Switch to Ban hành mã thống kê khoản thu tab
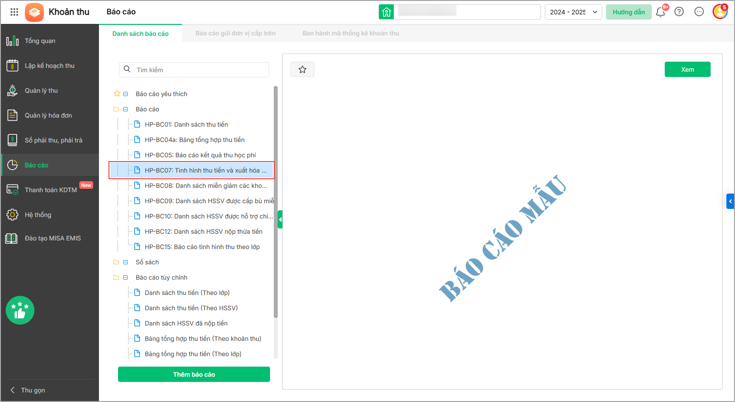This screenshot has width=735, height=402. pyautogui.click(x=351, y=33)
